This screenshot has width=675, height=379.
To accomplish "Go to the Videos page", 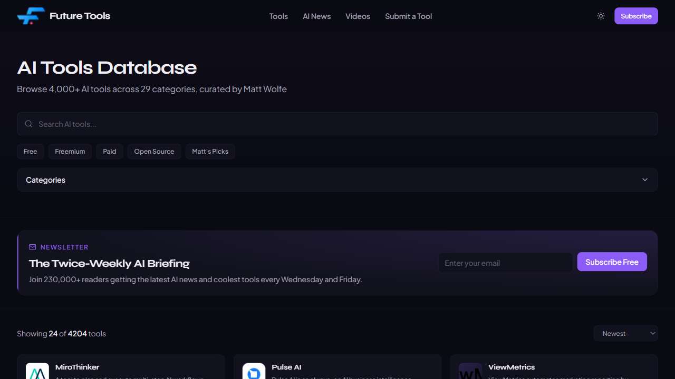I will 358,16.
